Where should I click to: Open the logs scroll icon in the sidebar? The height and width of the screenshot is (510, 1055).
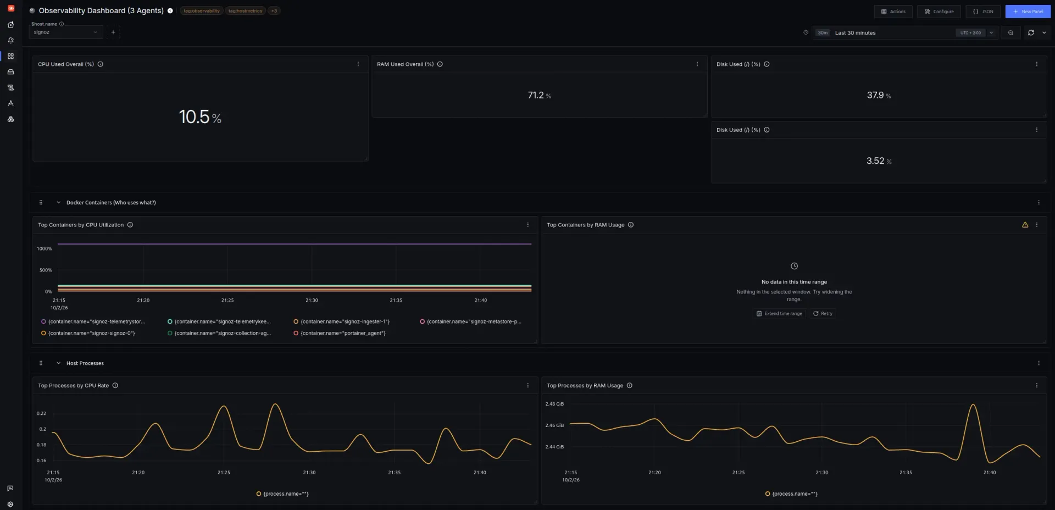[x=10, y=87]
